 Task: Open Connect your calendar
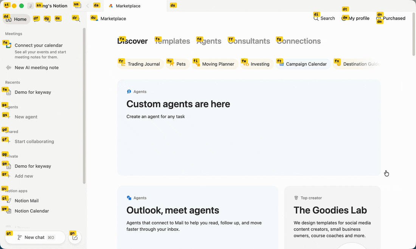[x=42, y=50]
